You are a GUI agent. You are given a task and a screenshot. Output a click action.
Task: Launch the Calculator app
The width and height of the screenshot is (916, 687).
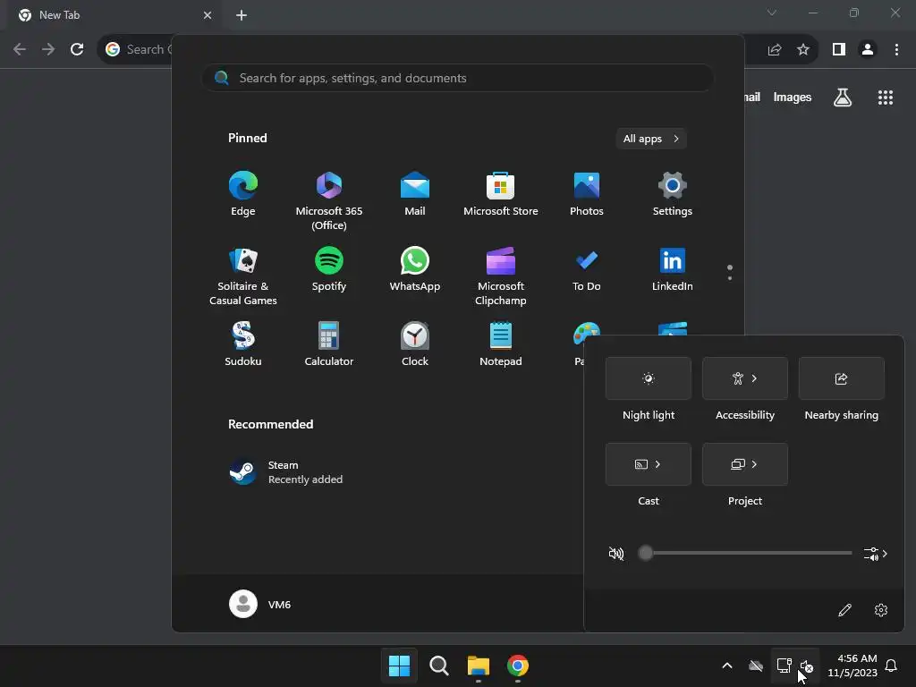[x=329, y=344]
